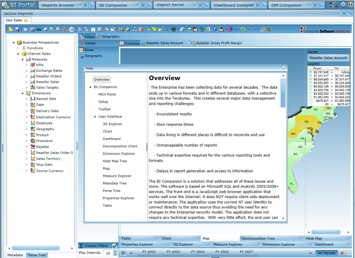355x258 pixels.
Task: Increase Play Interval with up stepper
Action: point(115,251)
